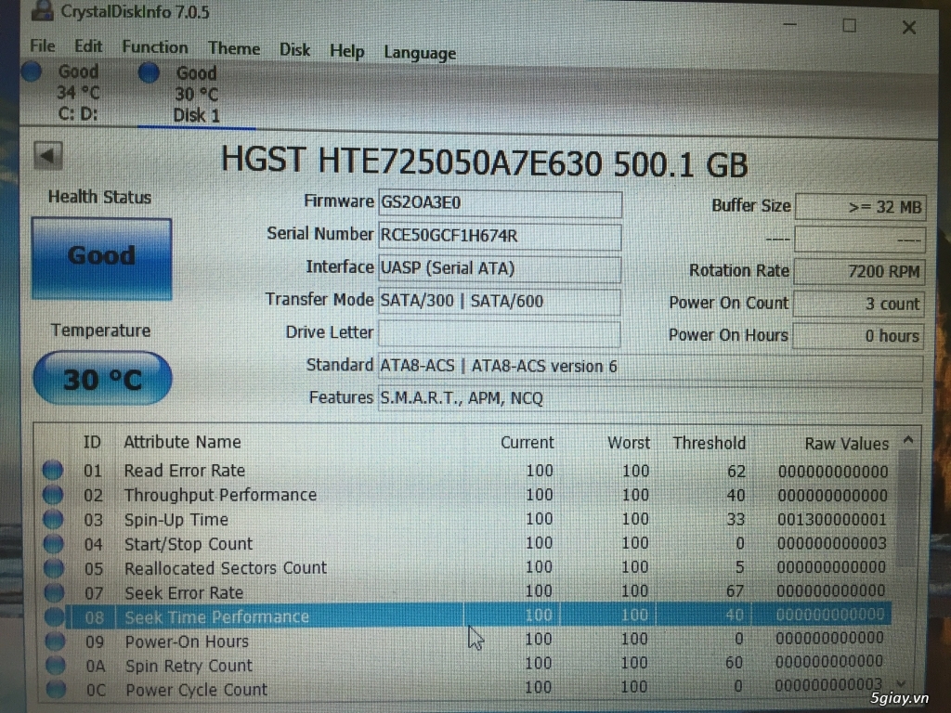Open the Theme menu
Image resolution: width=951 pixels, height=713 pixels.
(x=234, y=48)
